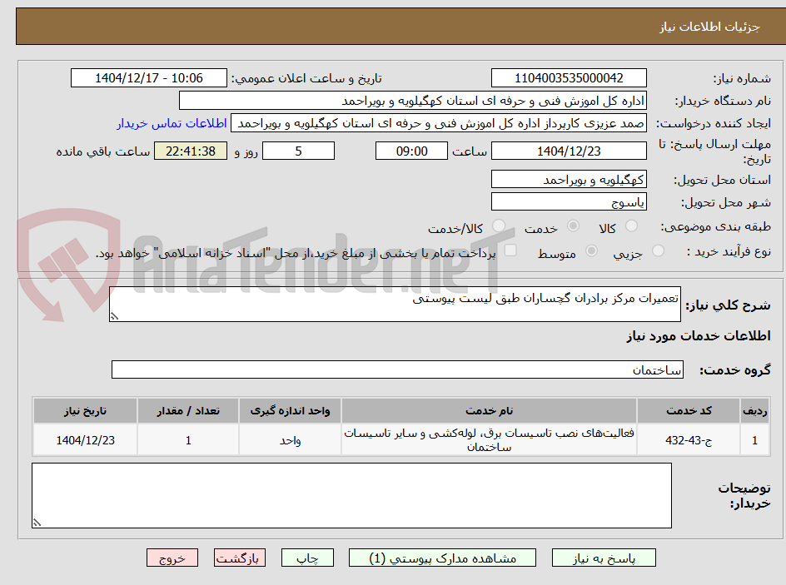786x585 pixels.
Task: Click the ردیف column header
Action: point(755,411)
